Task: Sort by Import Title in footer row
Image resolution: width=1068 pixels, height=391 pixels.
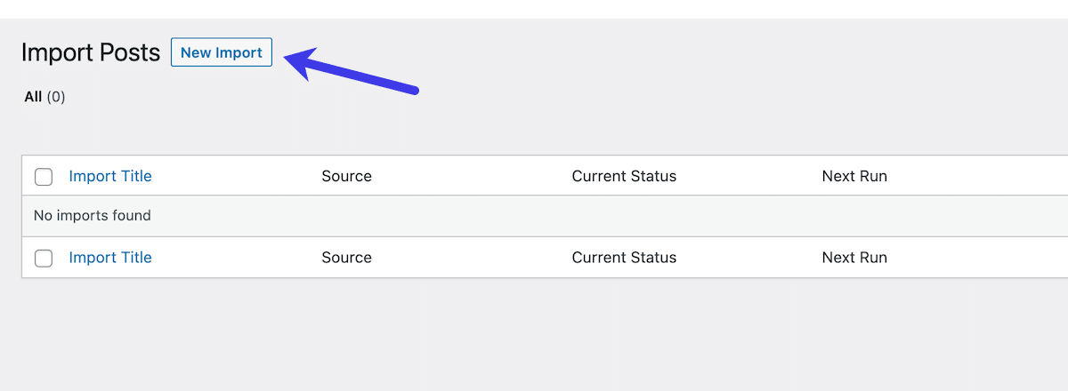Action: pos(110,258)
